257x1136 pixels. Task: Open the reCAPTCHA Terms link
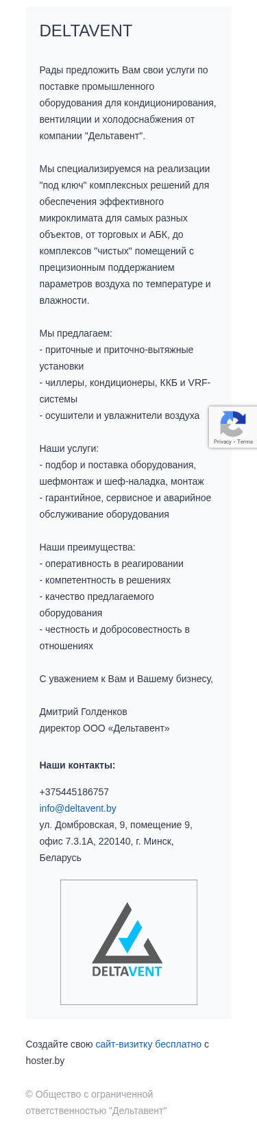point(245,442)
